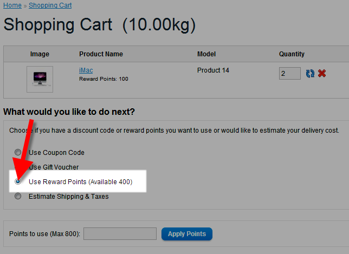The height and width of the screenshot is (254, 349).
Task: Click the Model column header
Action: (206, 54)
